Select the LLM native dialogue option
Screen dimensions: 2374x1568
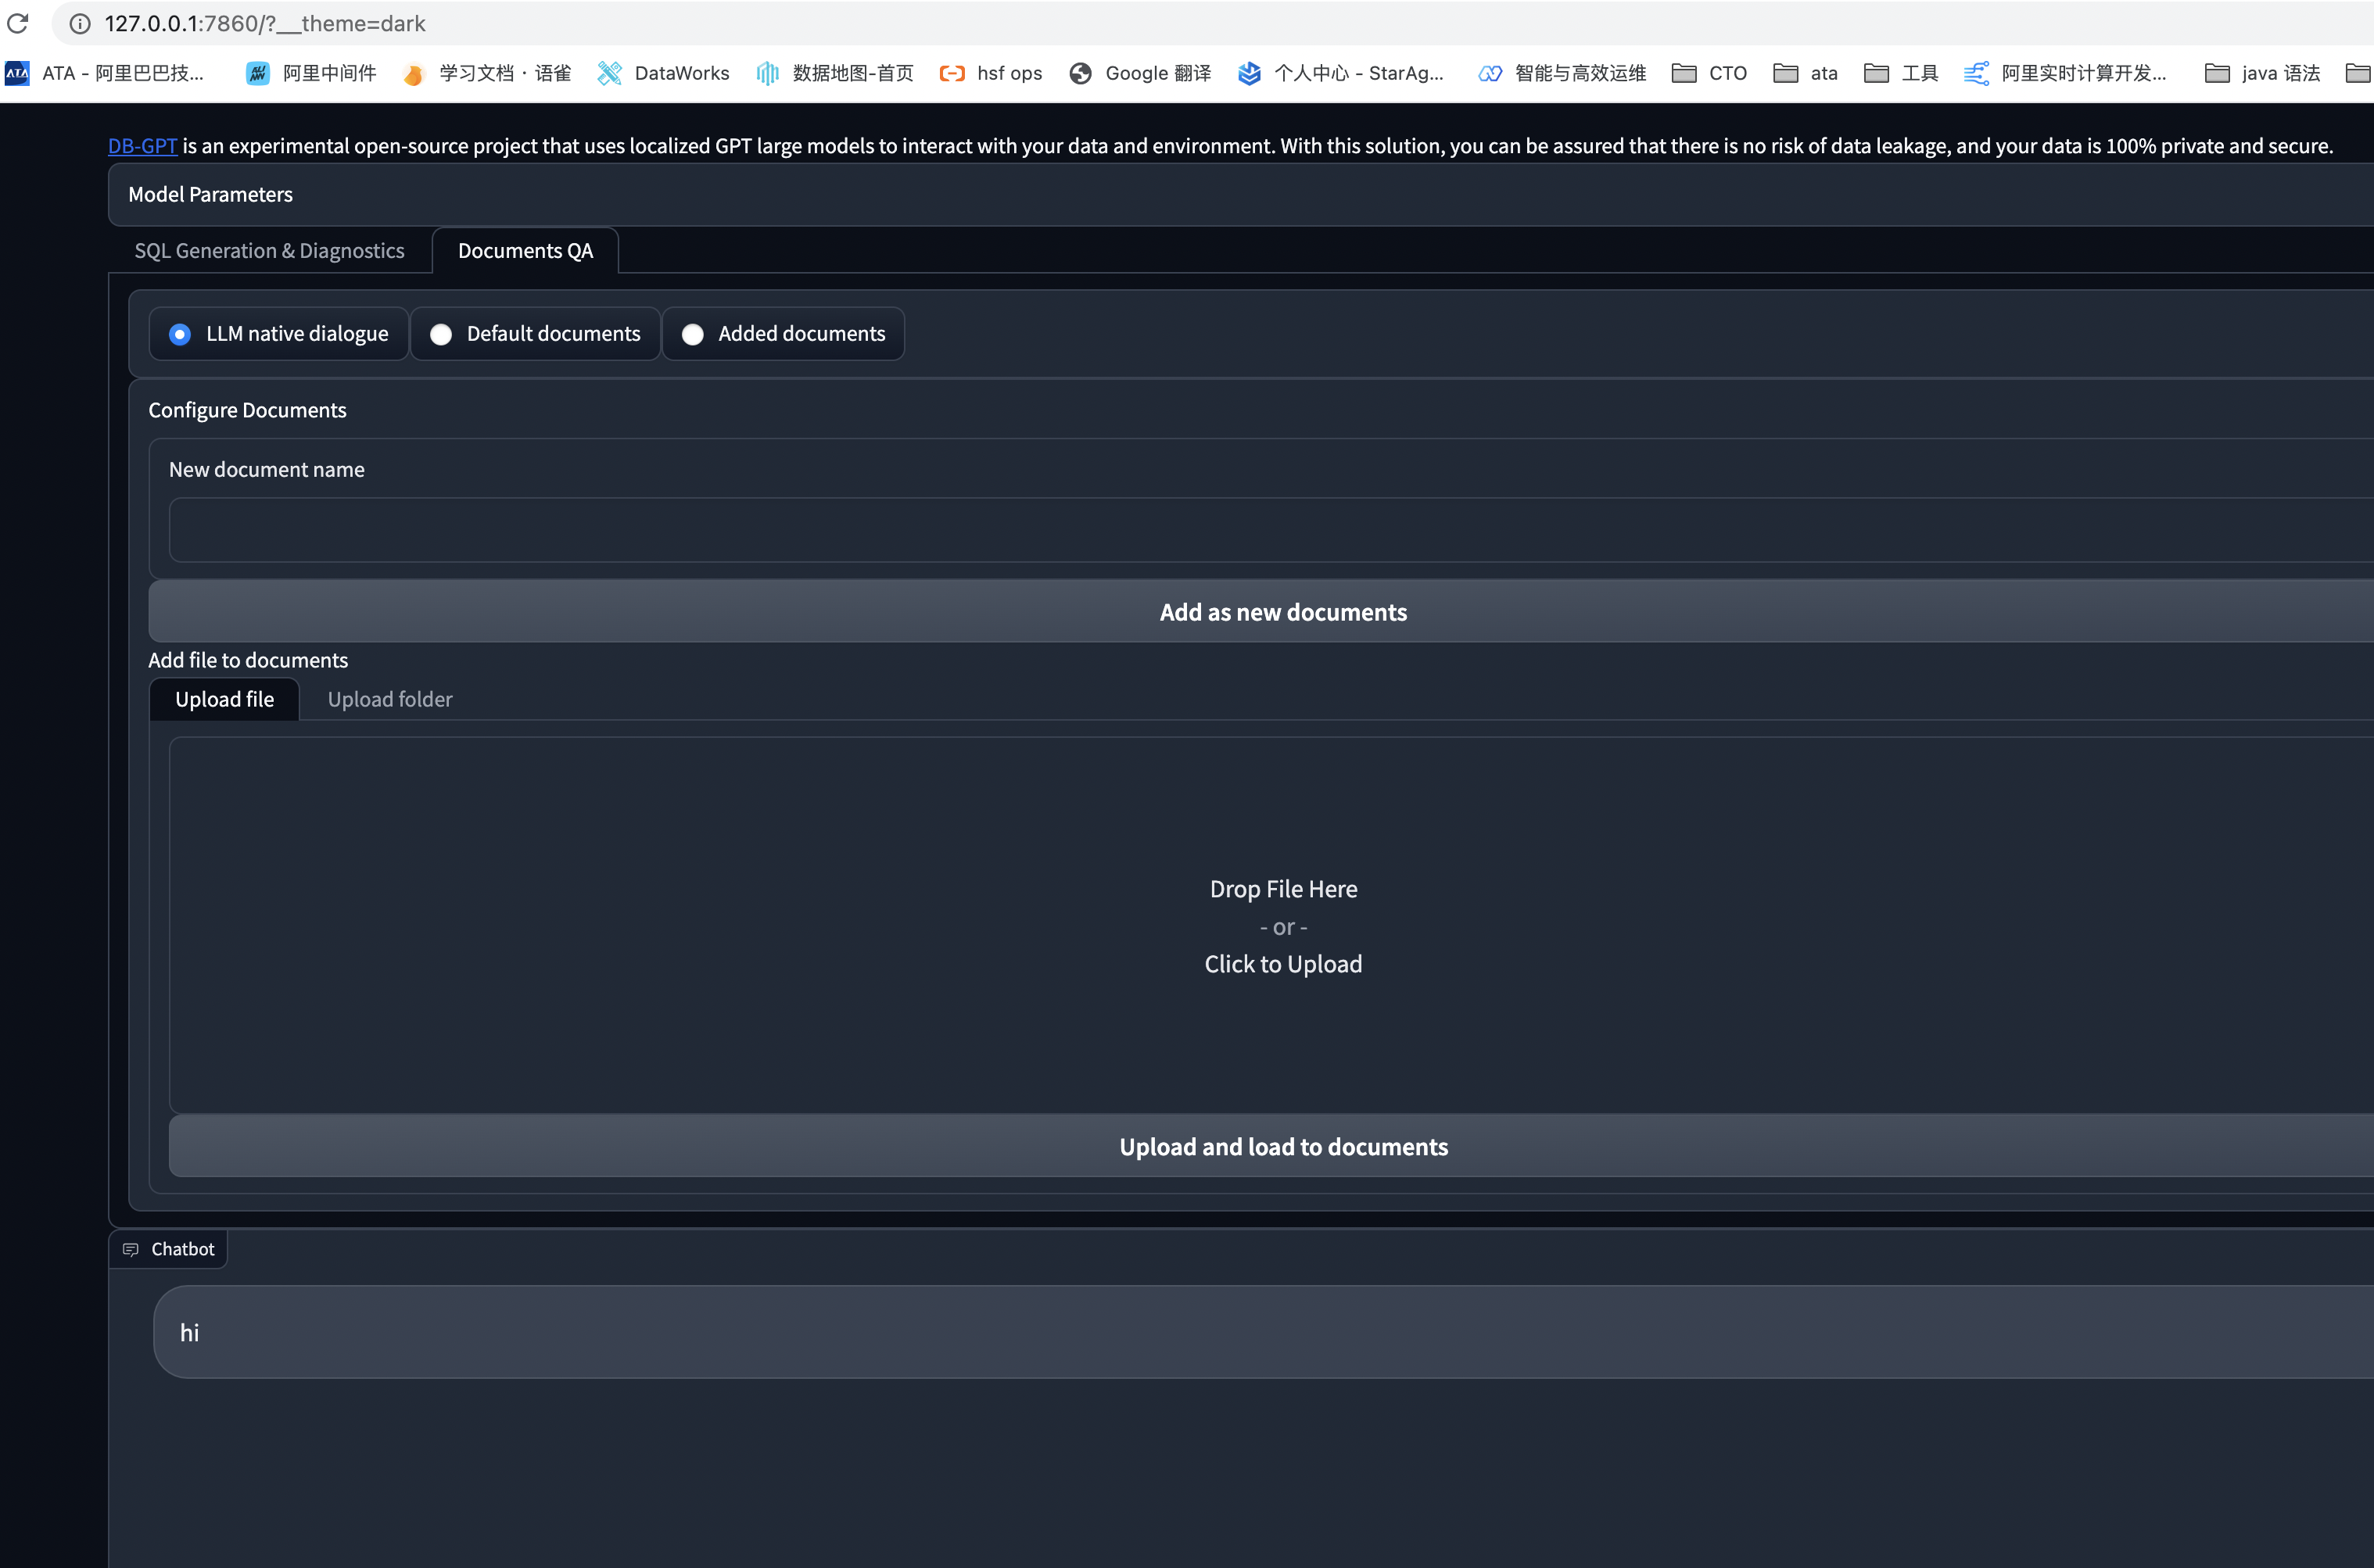[180, 334]
